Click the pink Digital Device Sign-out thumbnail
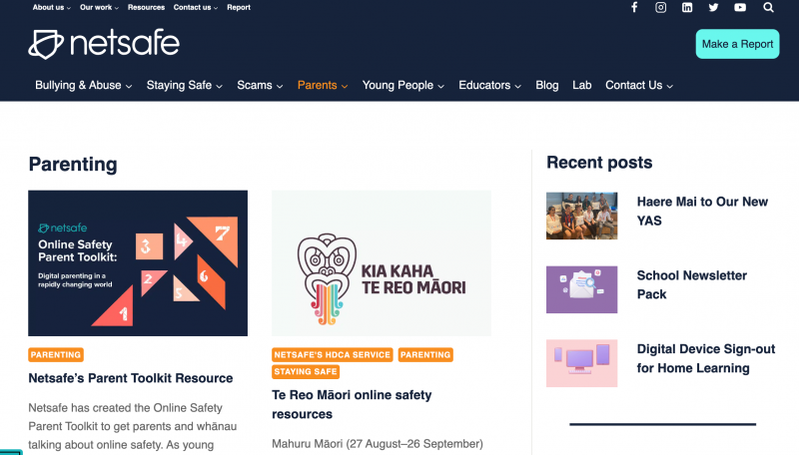Screen dimensions: 799x455 (582, 363)
